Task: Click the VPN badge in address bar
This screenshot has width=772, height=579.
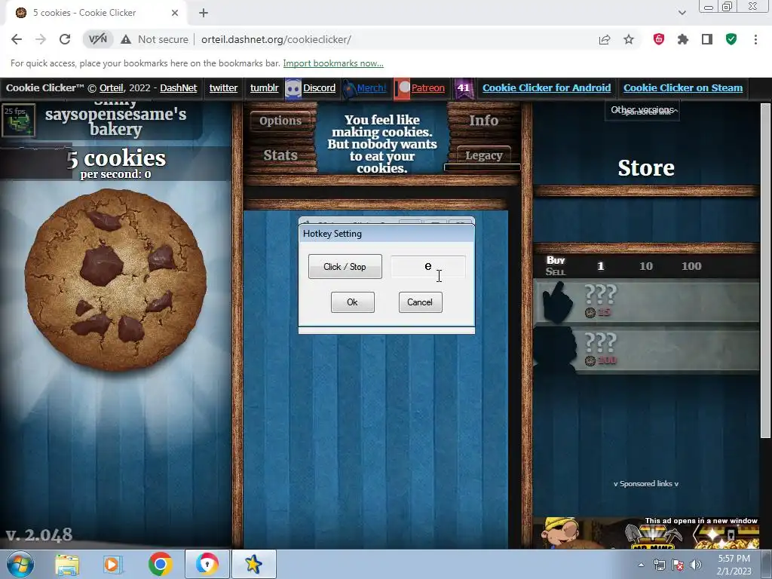Action: click(x=97, y=39)
